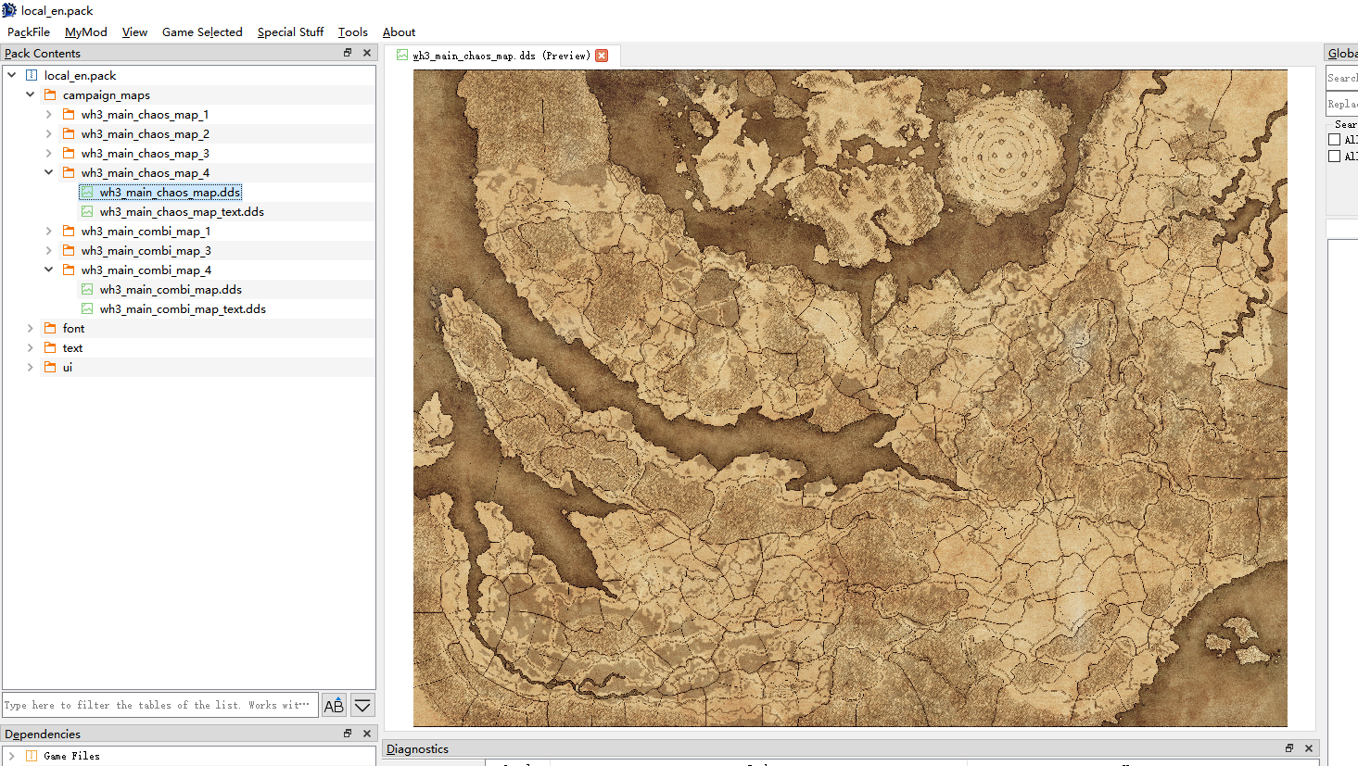Float the Pack Contents panel
1358x766 pixels.
[348, 53]
